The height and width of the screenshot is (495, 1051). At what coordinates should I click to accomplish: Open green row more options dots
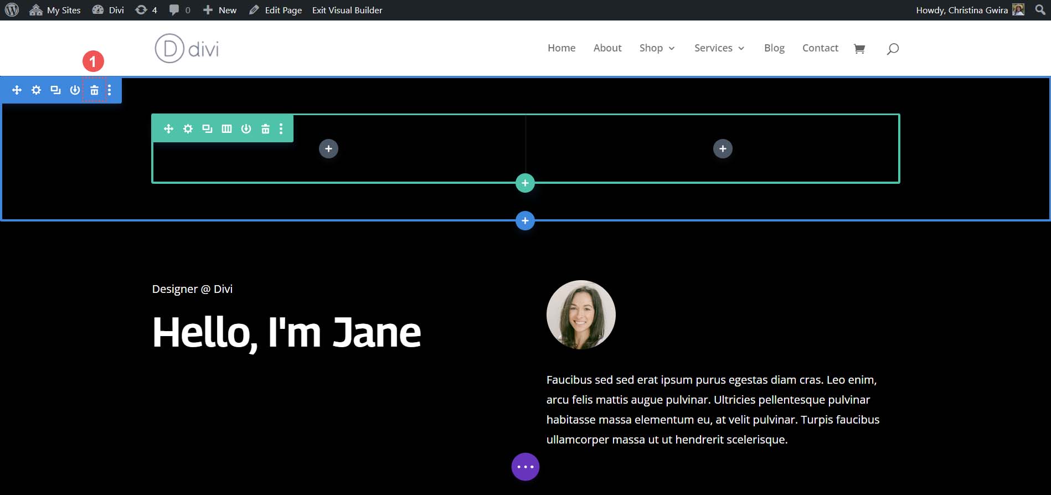click(281, 129)
